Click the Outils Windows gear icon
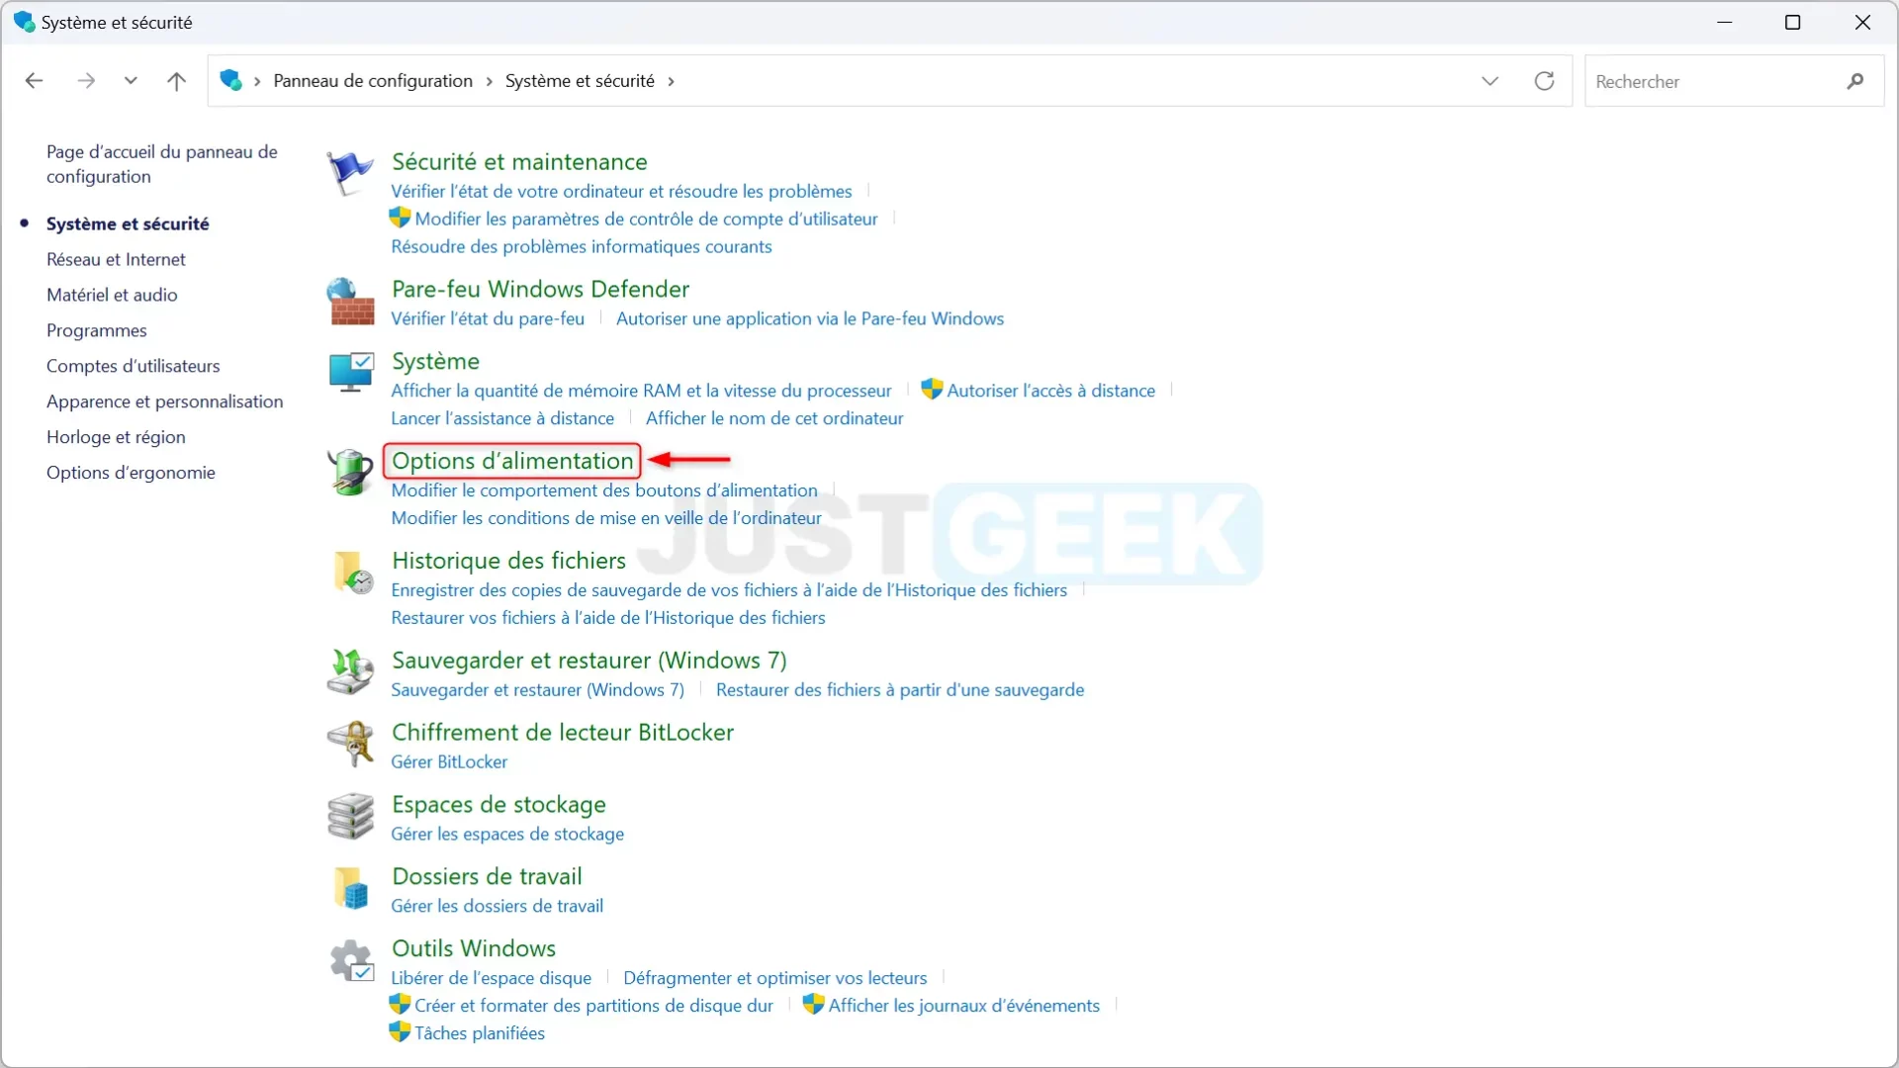Viewport: 1899px width, 1068px height. [351, 959]
